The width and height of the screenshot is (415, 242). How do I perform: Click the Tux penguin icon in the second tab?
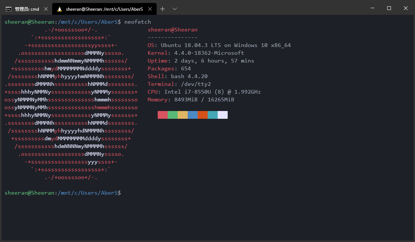(x=60, y=9)
